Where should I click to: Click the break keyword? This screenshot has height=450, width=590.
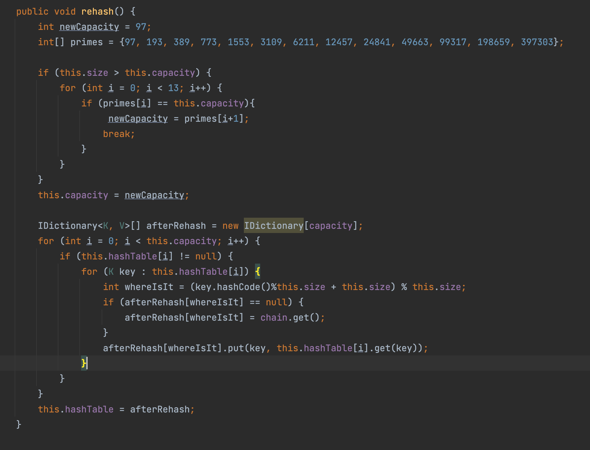[116, 134]
